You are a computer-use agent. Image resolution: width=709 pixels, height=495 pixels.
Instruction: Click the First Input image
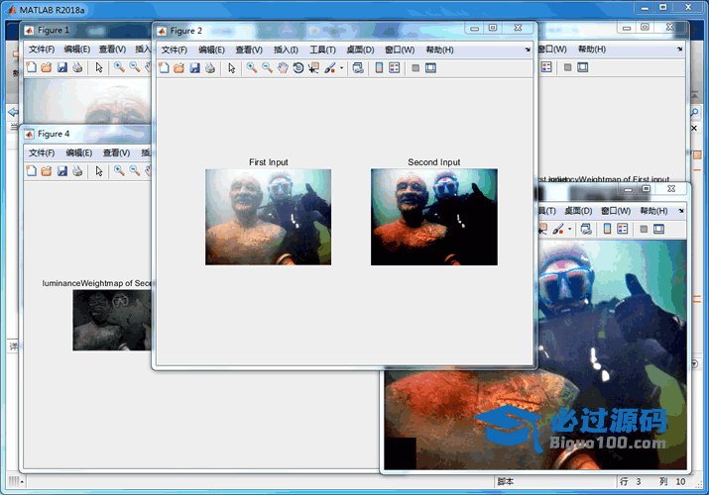[x=268, y=217]
